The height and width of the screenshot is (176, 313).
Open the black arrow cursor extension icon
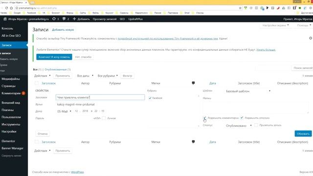268,8
